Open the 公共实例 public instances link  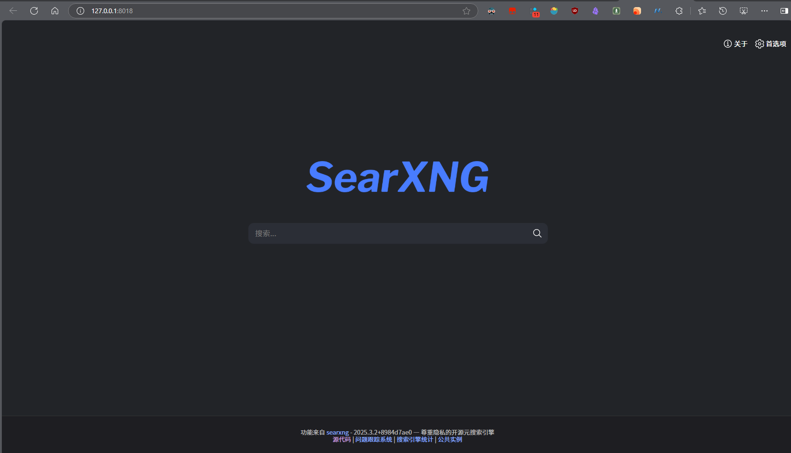[x=450, y=440]
